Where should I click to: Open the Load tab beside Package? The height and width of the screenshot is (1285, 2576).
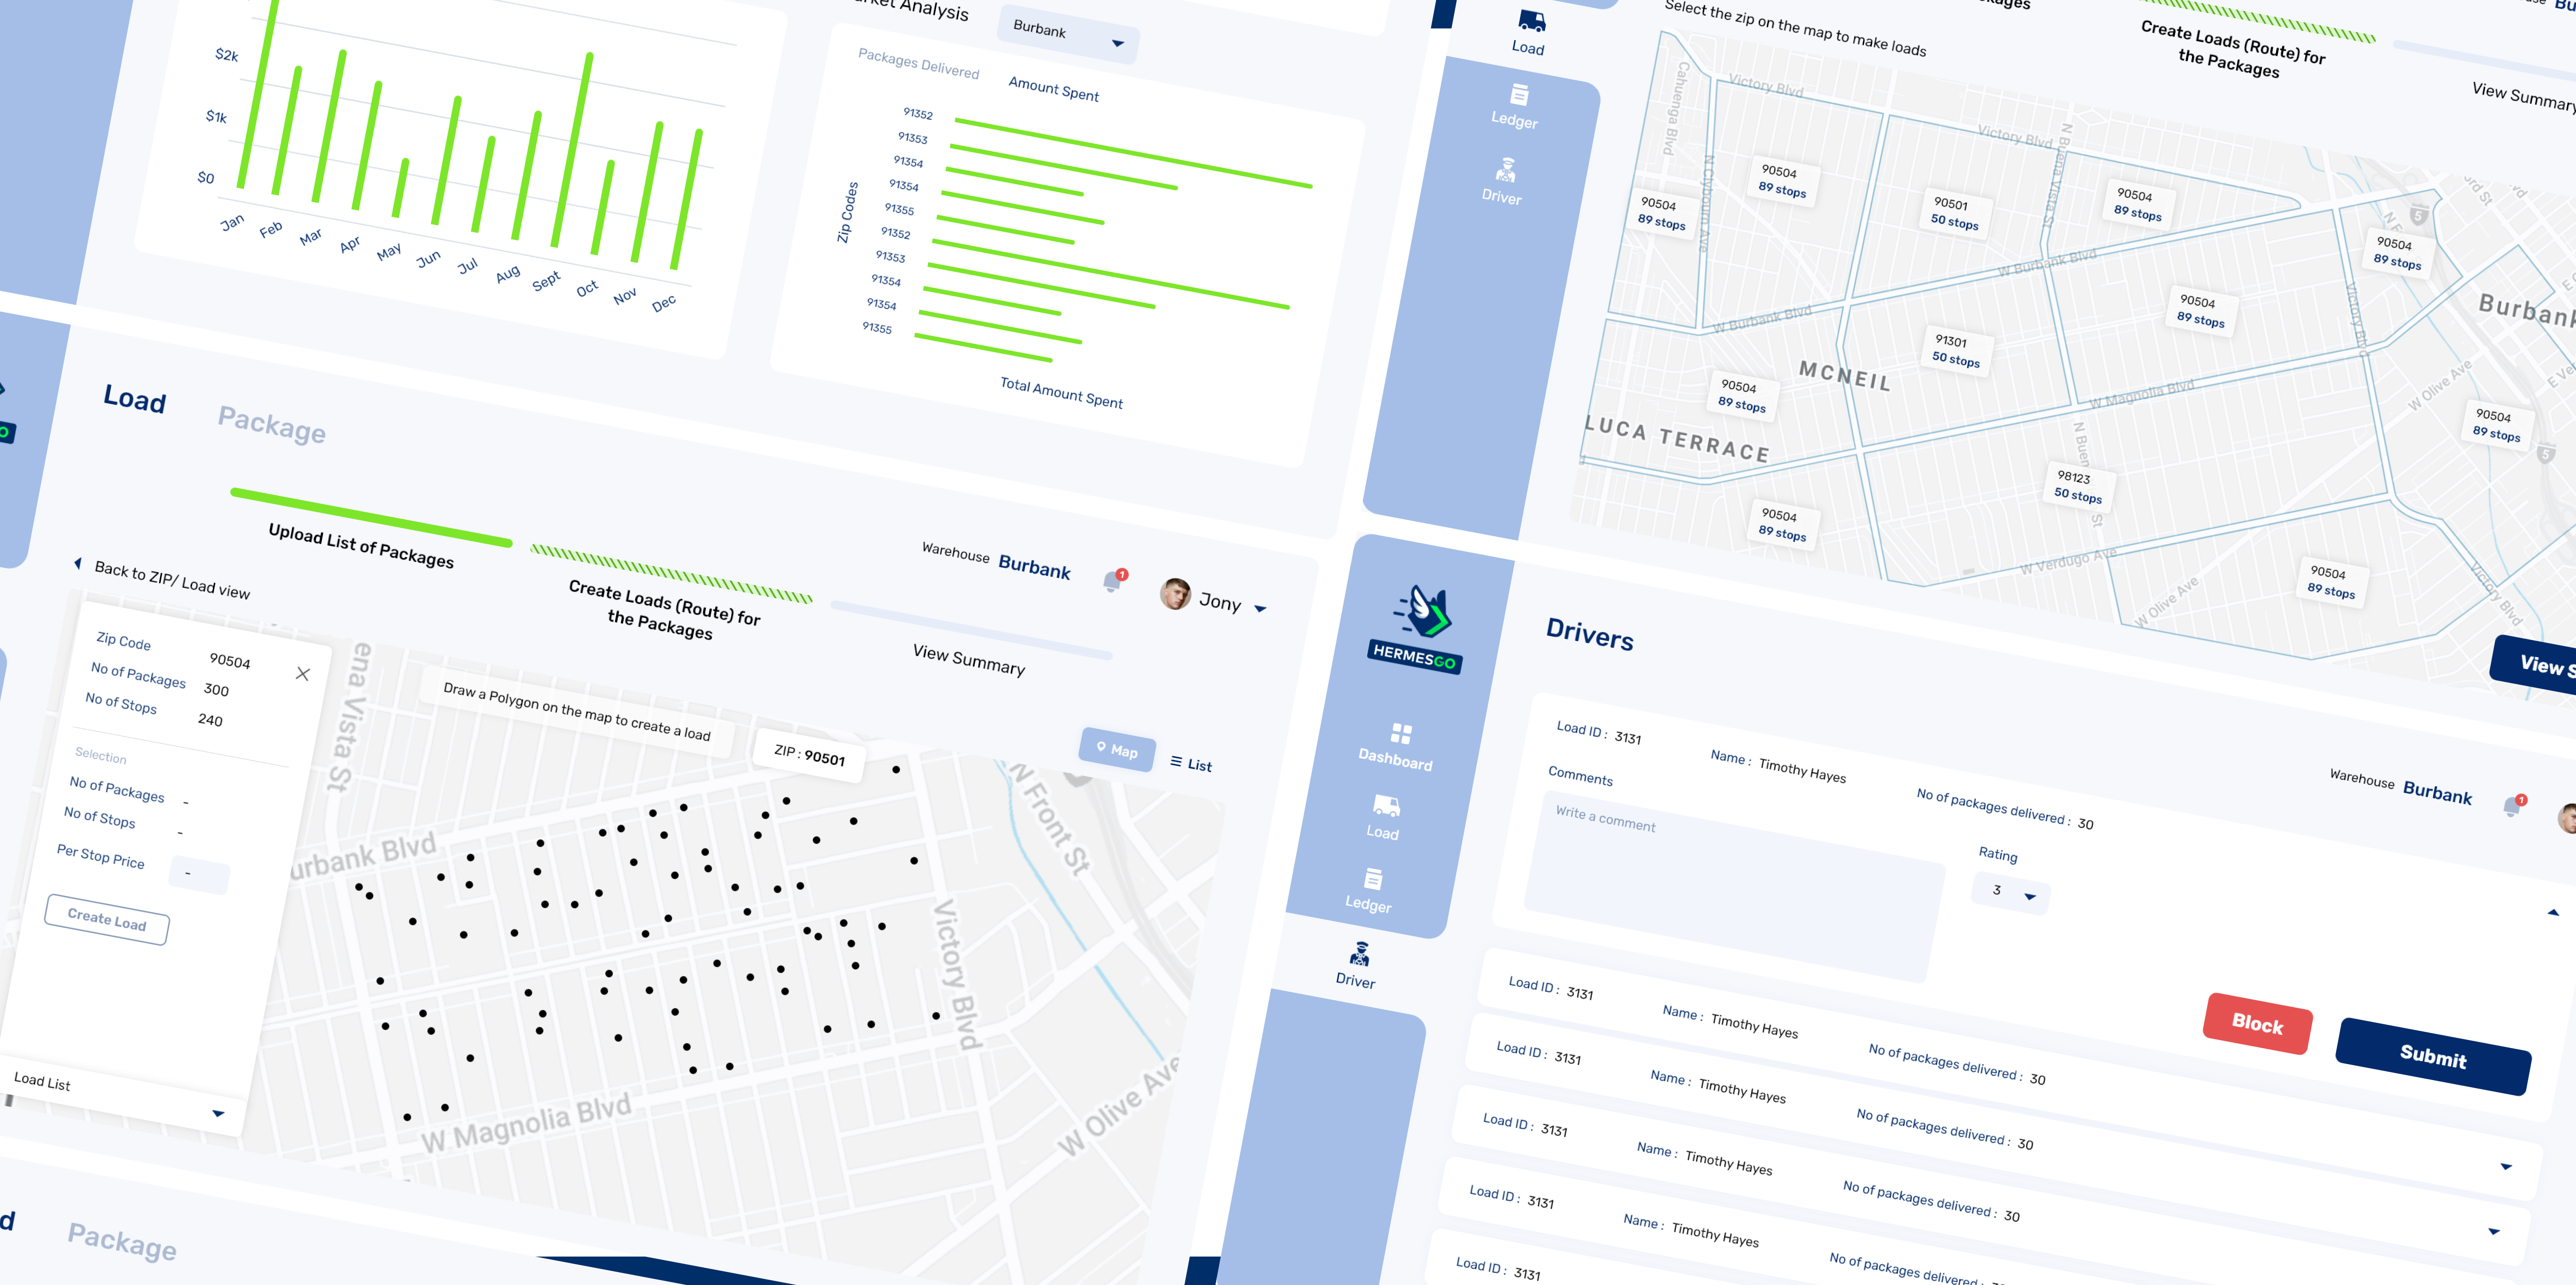[135, 398]
